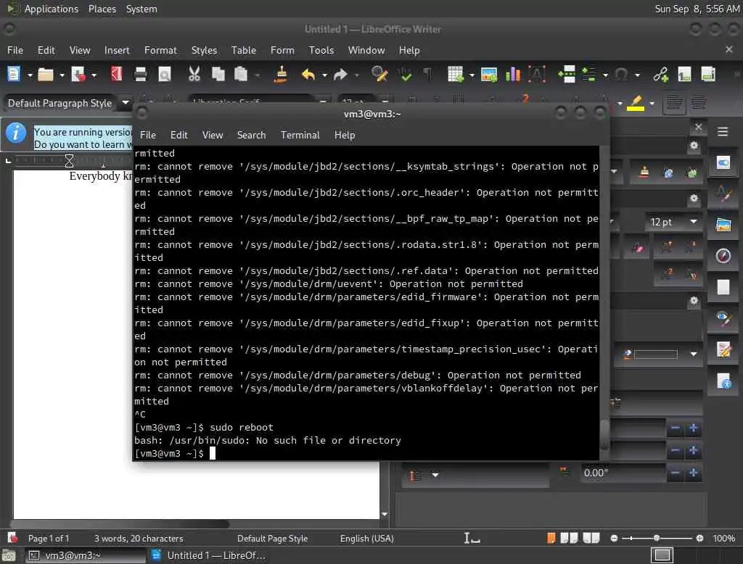Open the sidebar Properties deck icon
The width and height of the screenshot is (743, 564).
click(x=723, y=163)
